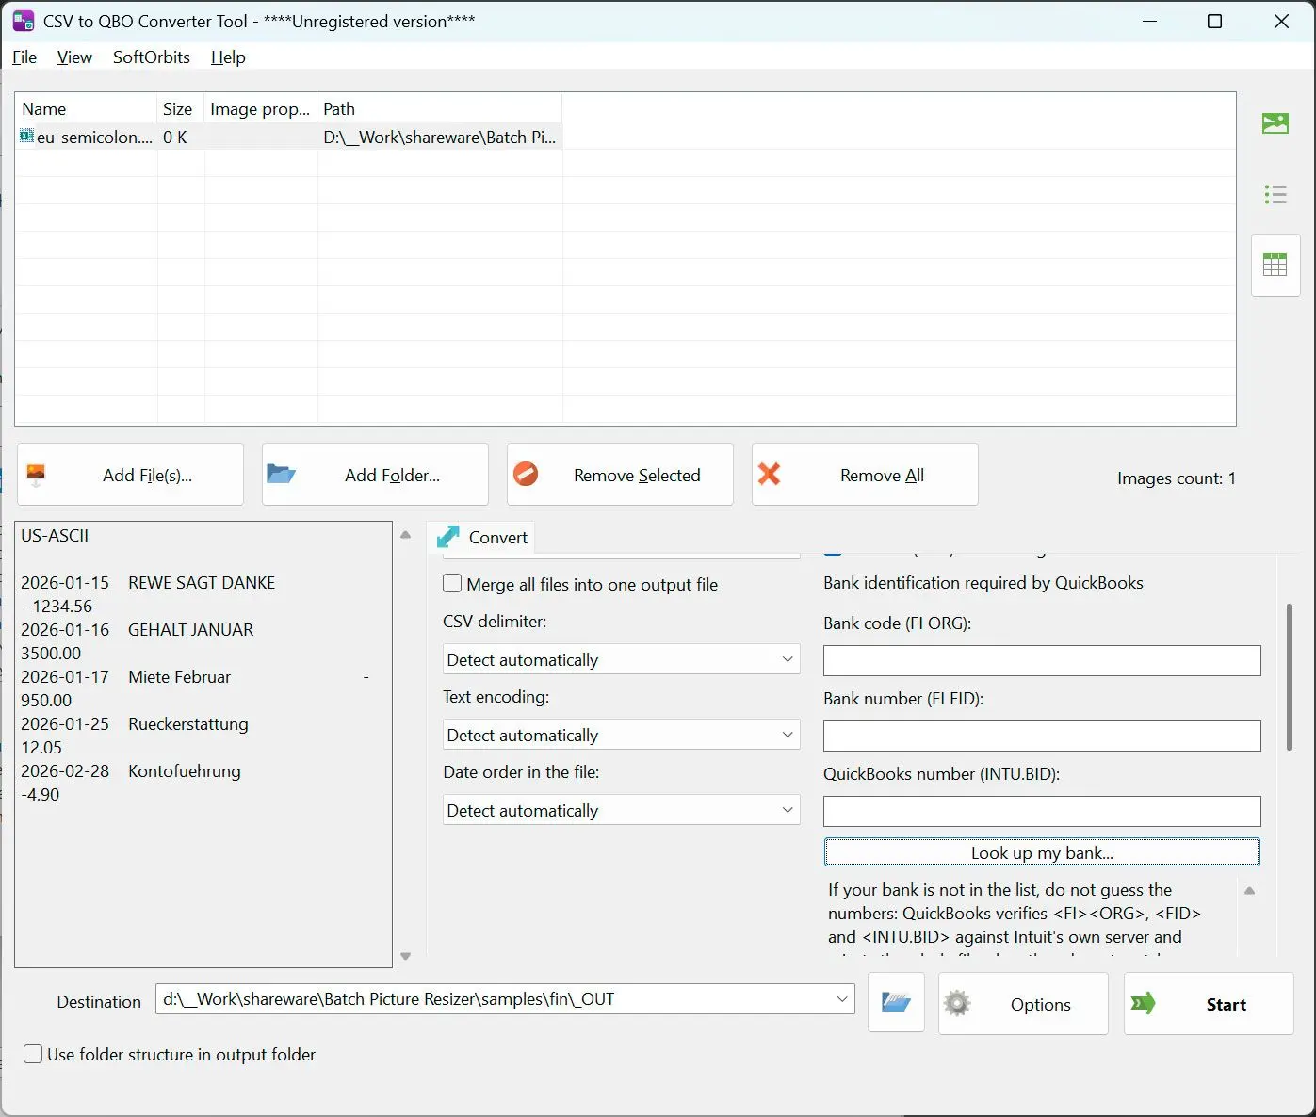
Task: Click the Bank number (FI FID) field
Action: pos(1042,736)
